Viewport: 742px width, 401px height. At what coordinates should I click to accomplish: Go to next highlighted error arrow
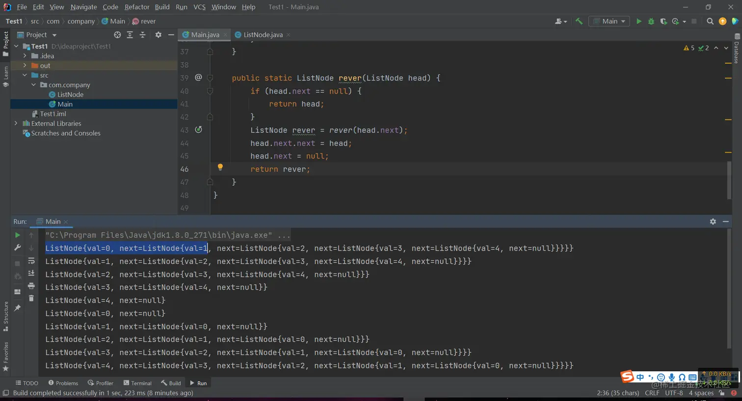tap(726, 48)
